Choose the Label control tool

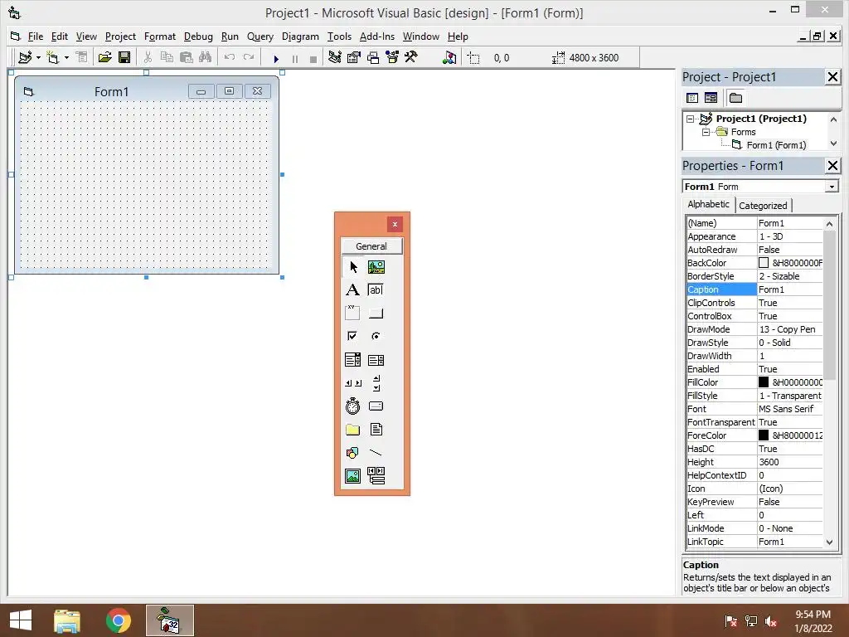click(352, 289)
